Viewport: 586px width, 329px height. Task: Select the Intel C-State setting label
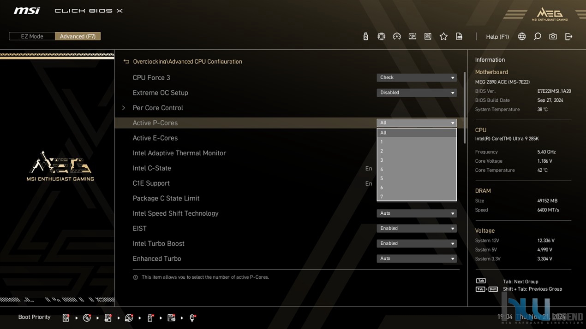152,169
